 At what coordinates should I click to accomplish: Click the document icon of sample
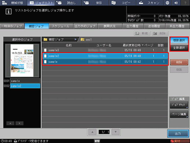(45, 62)
